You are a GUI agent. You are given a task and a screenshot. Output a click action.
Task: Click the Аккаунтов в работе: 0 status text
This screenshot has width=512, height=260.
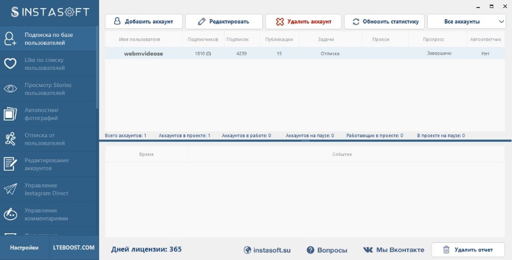246,136
